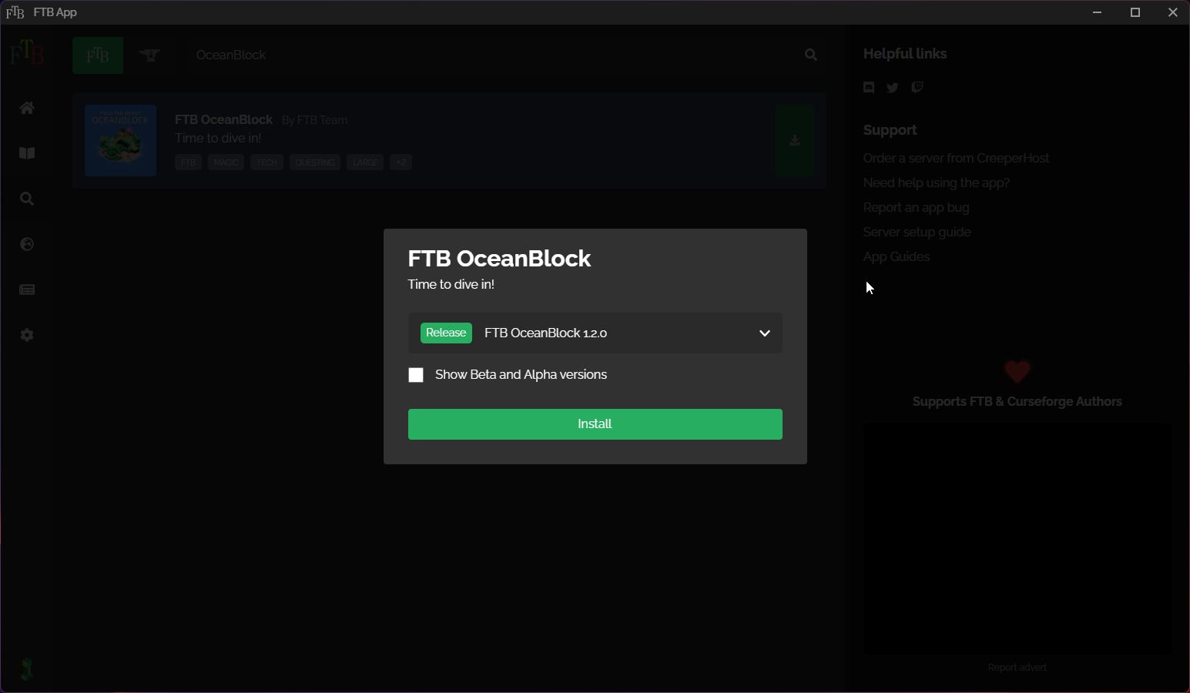
Task: Click the dropdown chevron arrow
Action: click(x=765, y=333)
